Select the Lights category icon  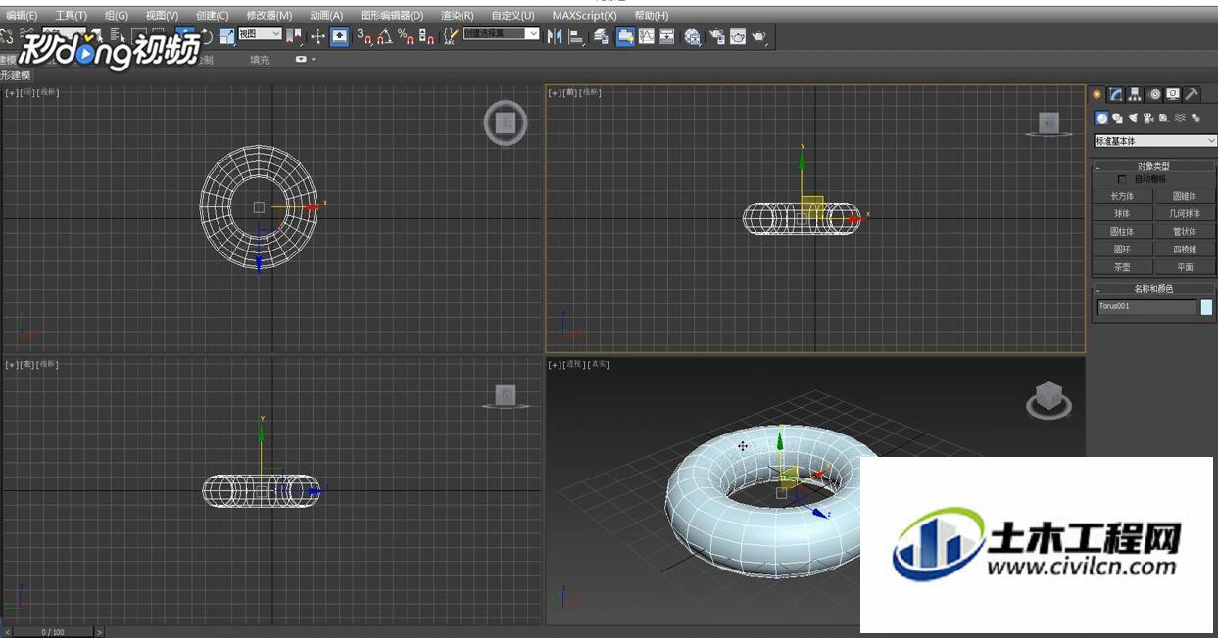(x=1133, y=117)
